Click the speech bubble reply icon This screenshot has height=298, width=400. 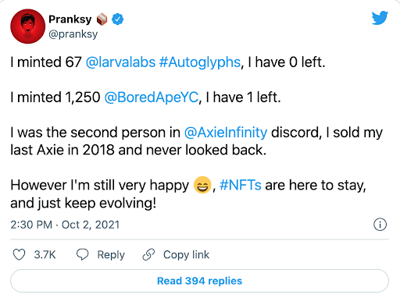coord(82,254)
